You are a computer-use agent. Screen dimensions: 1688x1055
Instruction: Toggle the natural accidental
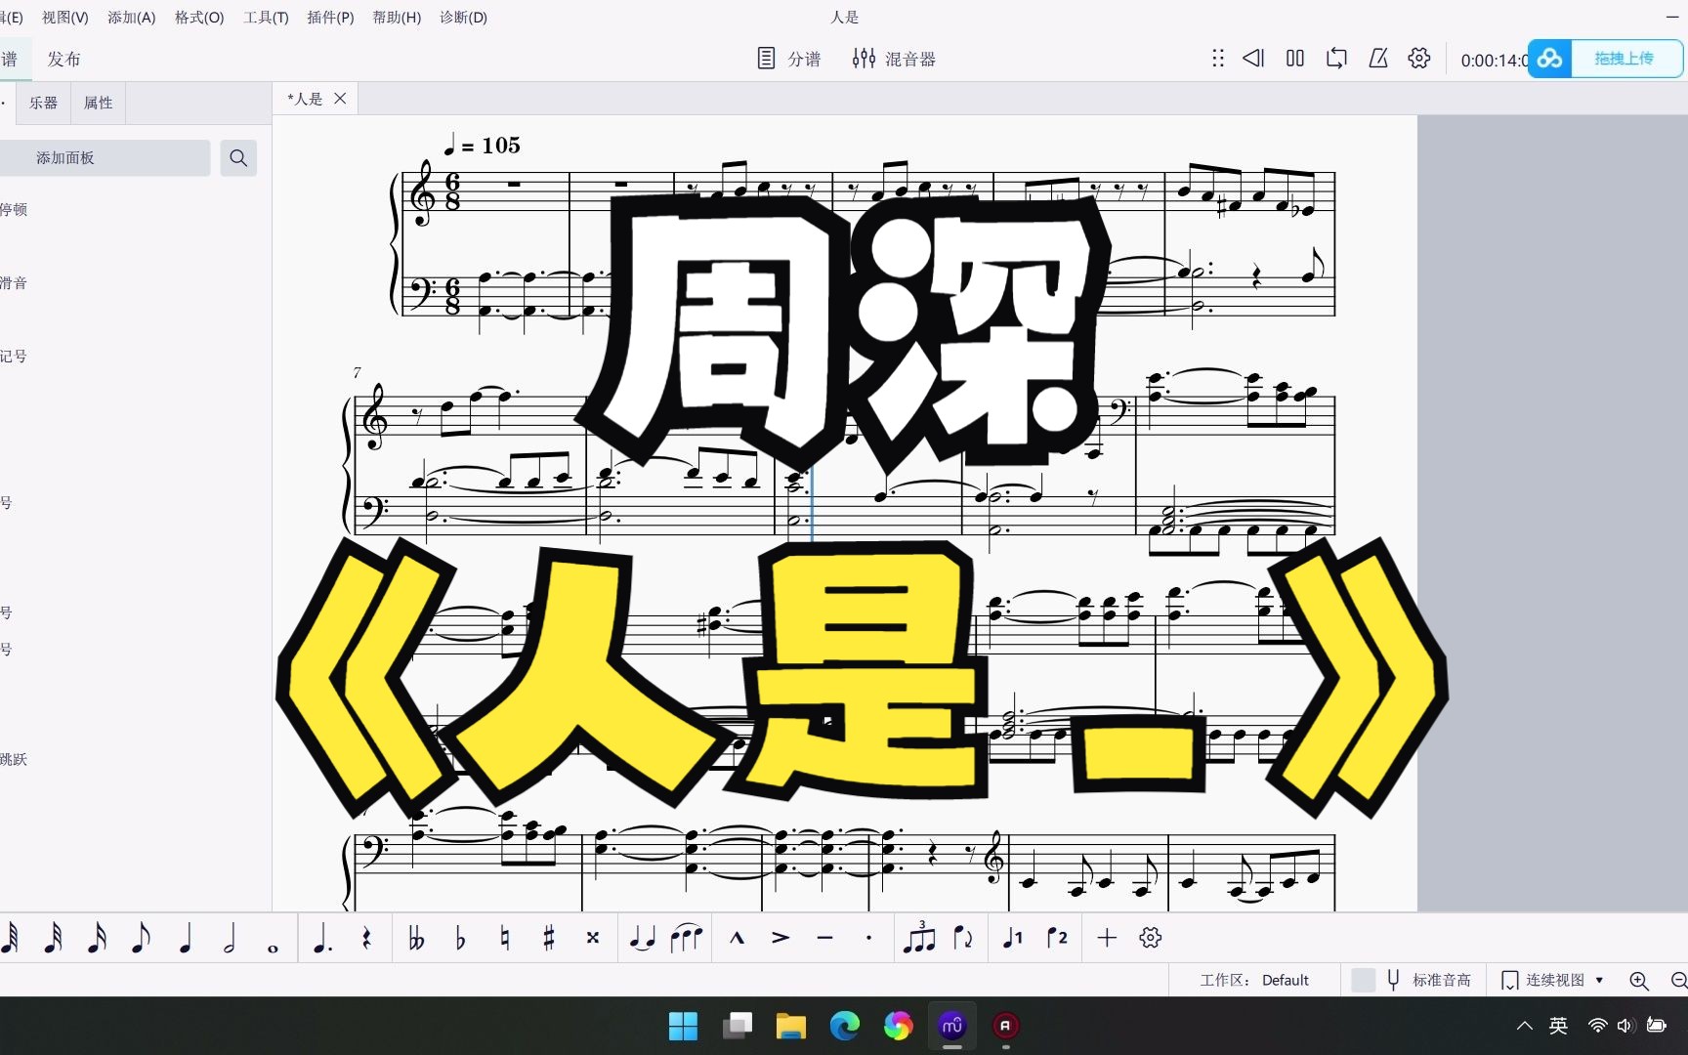pos(504,938)
